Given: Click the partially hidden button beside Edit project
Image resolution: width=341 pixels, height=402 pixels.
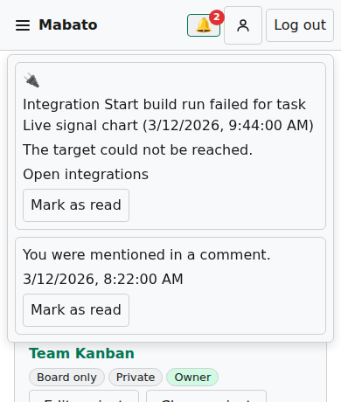Looking at the screenshot, I should [x=206, y=397].
